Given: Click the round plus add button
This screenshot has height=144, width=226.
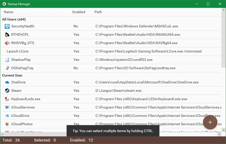Looking at the screenshot, I should (210, 122).
